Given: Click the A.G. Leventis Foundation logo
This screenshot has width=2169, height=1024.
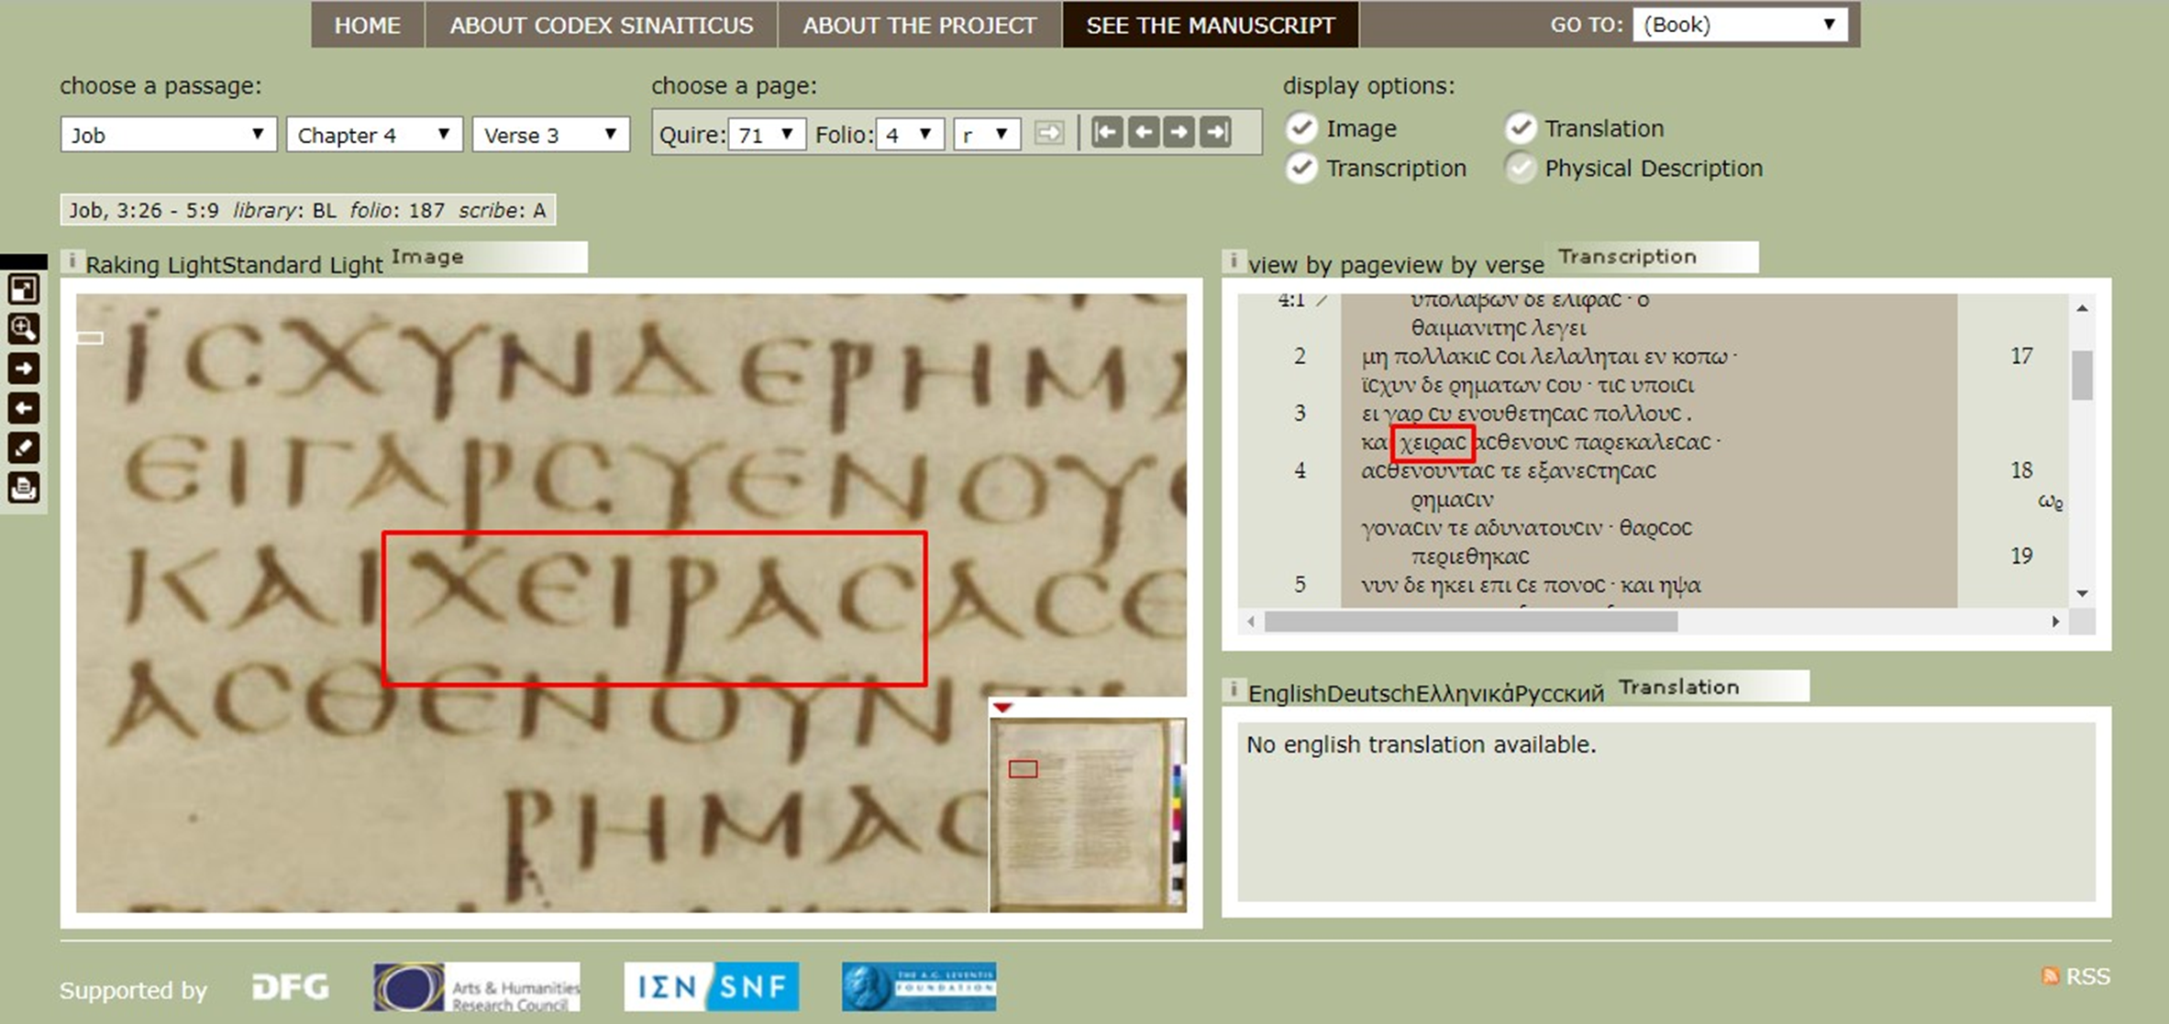Looking at the screenshot, I should (x=919, y=987).
